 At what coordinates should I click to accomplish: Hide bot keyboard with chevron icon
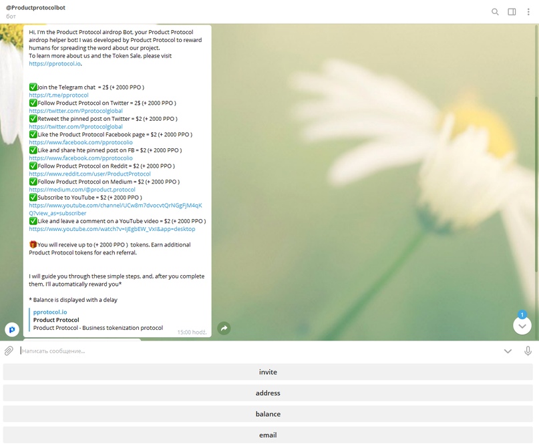tap(508, 351)
